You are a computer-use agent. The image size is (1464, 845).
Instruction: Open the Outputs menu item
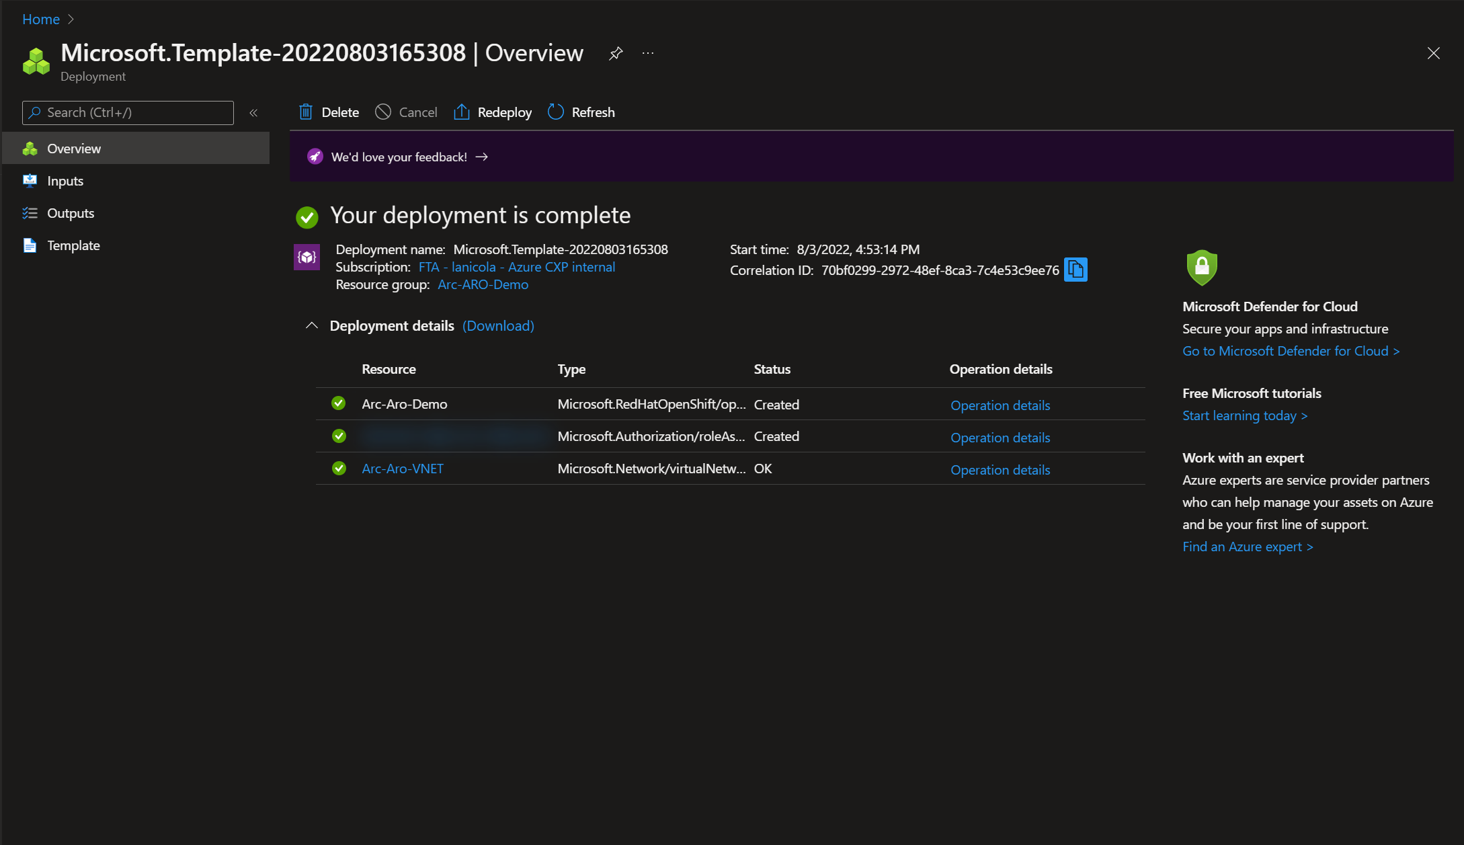coord(136,213)
